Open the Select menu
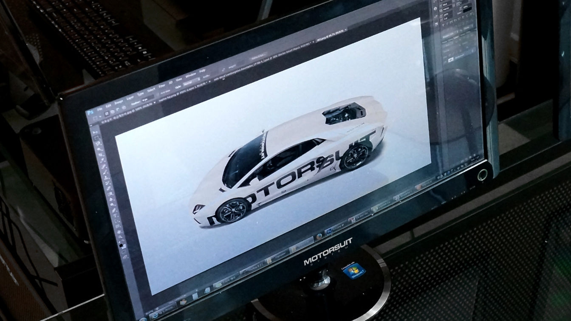The width and height of the screenshot is (571, 321). 151,90
